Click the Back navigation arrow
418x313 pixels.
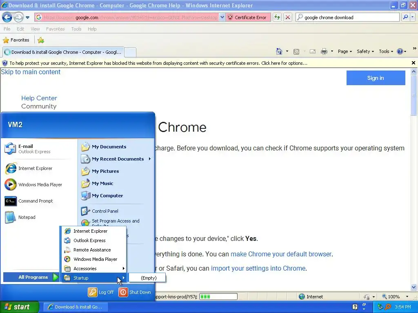(x=7, y=18)
